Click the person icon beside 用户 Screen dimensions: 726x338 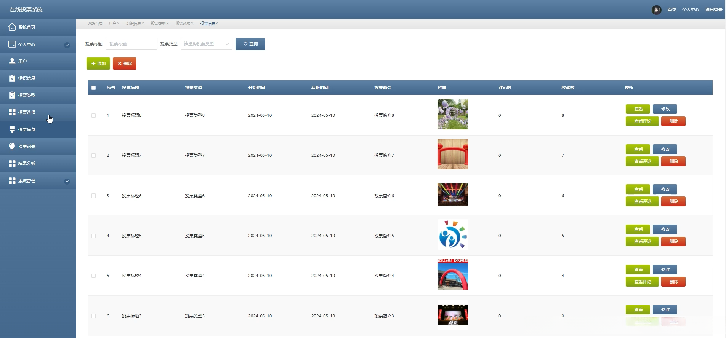pyautogui.click(x=12, y=61)
